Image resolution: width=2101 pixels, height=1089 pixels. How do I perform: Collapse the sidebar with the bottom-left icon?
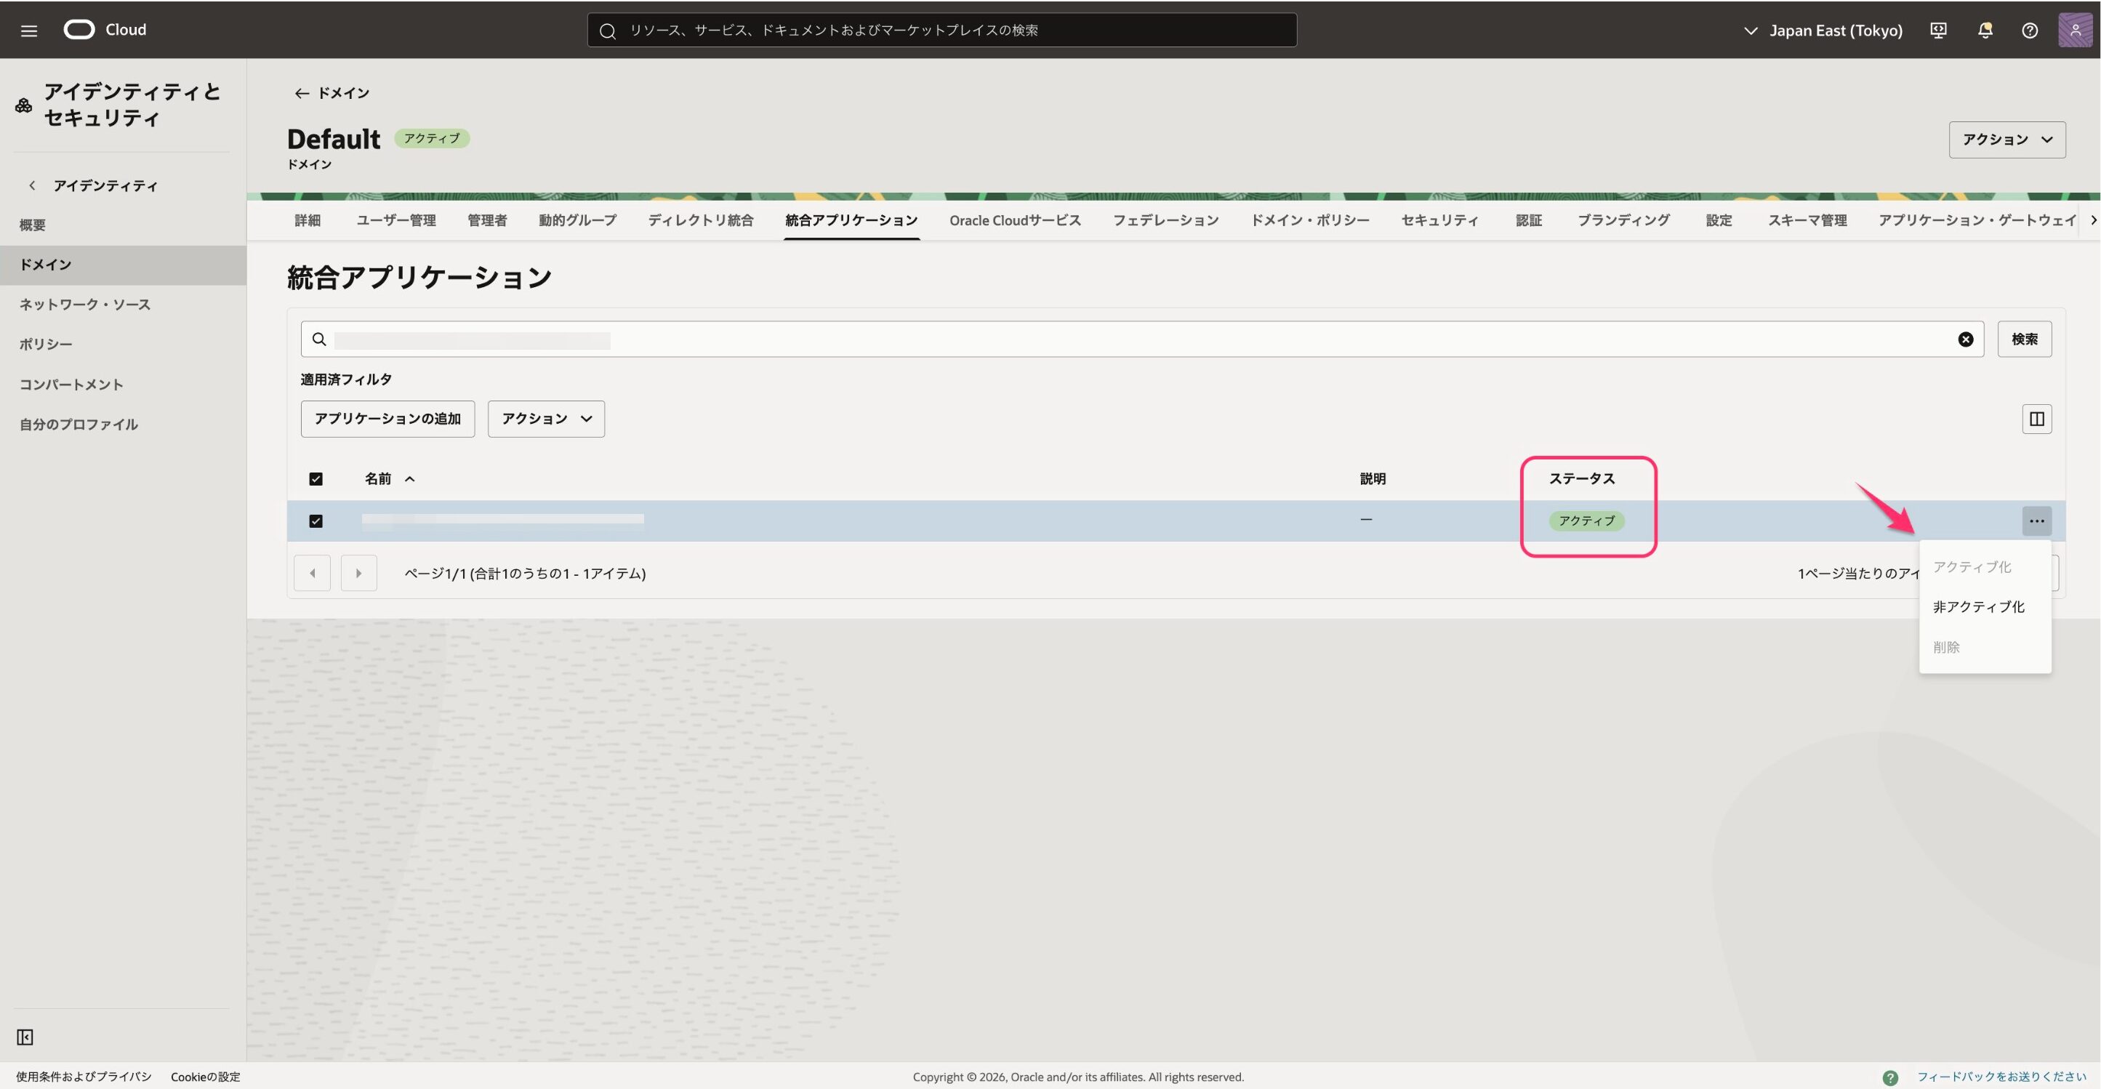pos(25,1037)
